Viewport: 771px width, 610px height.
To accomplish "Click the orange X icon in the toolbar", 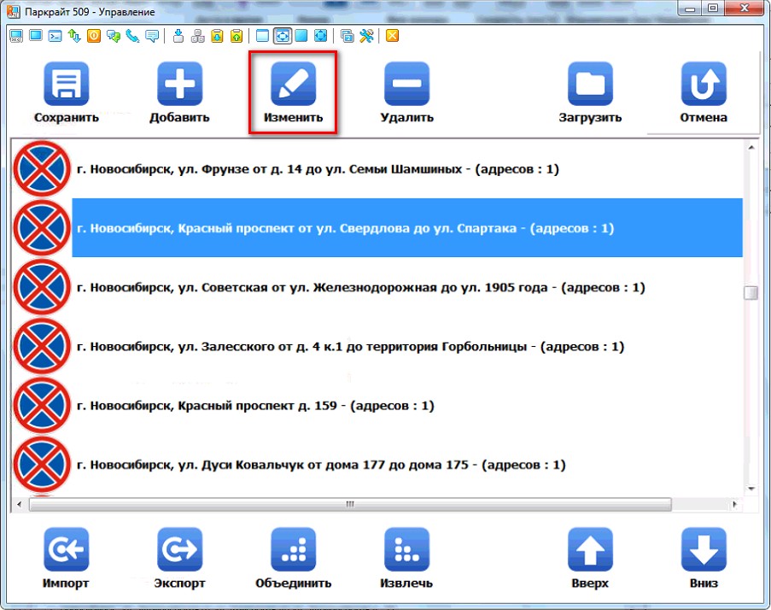I will [x=392, y=36].
